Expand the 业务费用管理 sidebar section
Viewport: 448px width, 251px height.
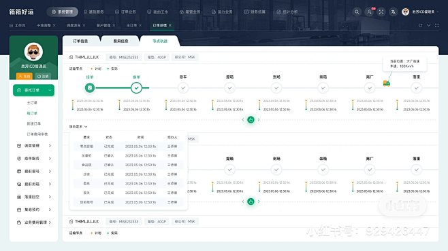point(34,223)
